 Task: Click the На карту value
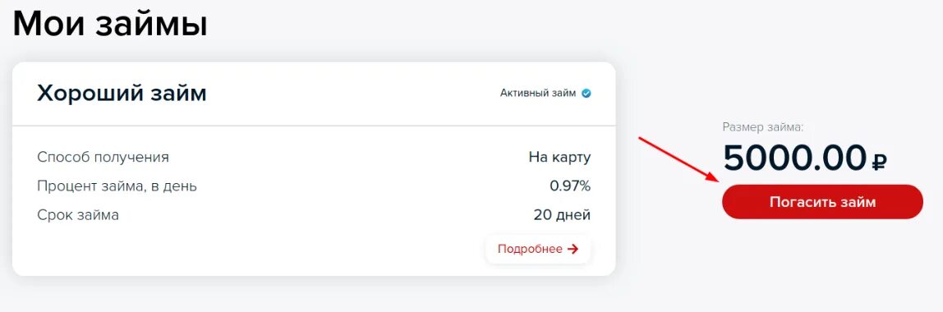tap(559, 158)
